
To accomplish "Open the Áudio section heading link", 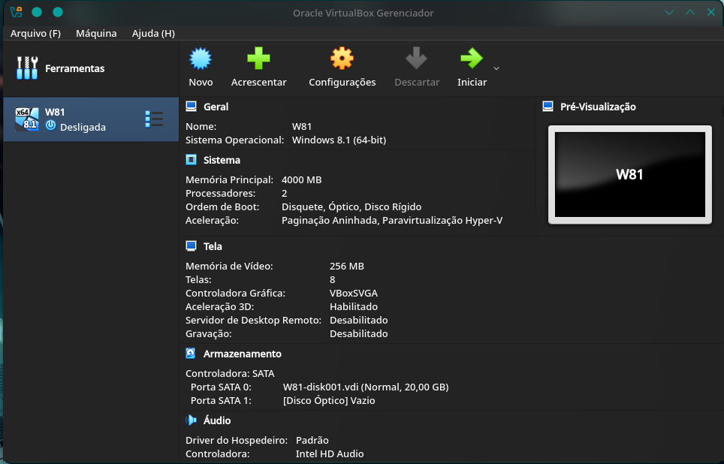I will coord(217,420).
